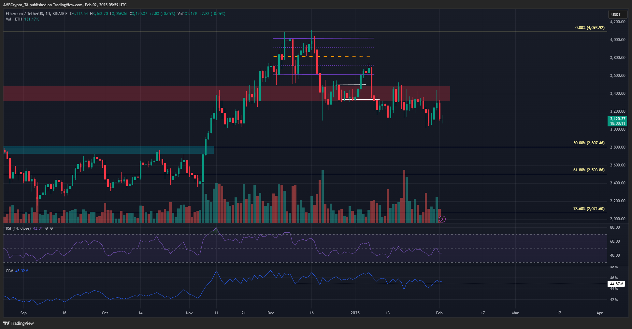632x329 pixels.
Task: Click the 44.87M OBV level label
Action: click(x=616, y=284)
